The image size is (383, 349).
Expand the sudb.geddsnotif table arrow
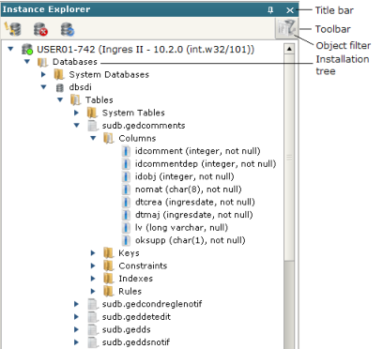click(76, 342)
